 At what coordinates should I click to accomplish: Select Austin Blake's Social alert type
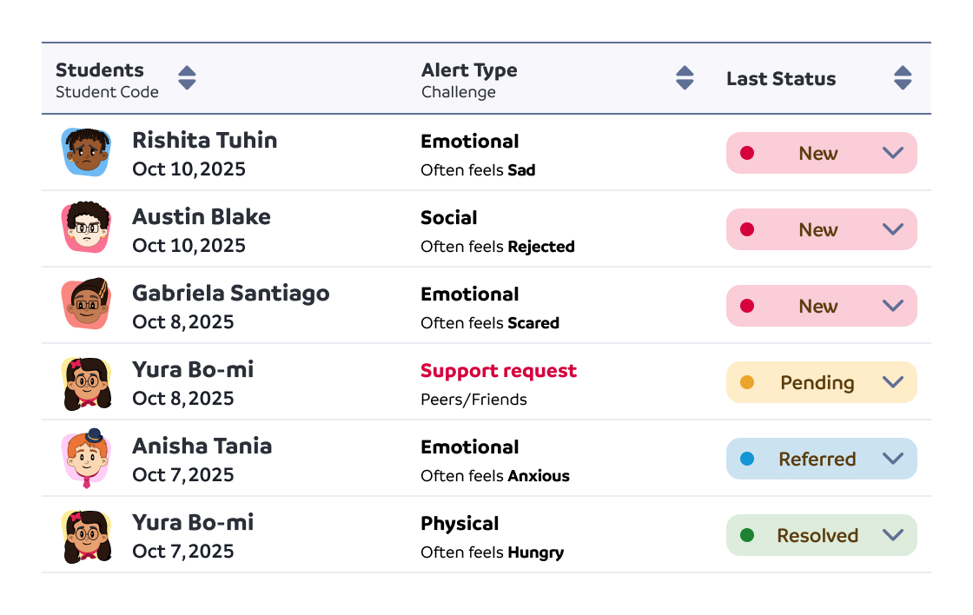pyautogui.click(x=449, y=218)
